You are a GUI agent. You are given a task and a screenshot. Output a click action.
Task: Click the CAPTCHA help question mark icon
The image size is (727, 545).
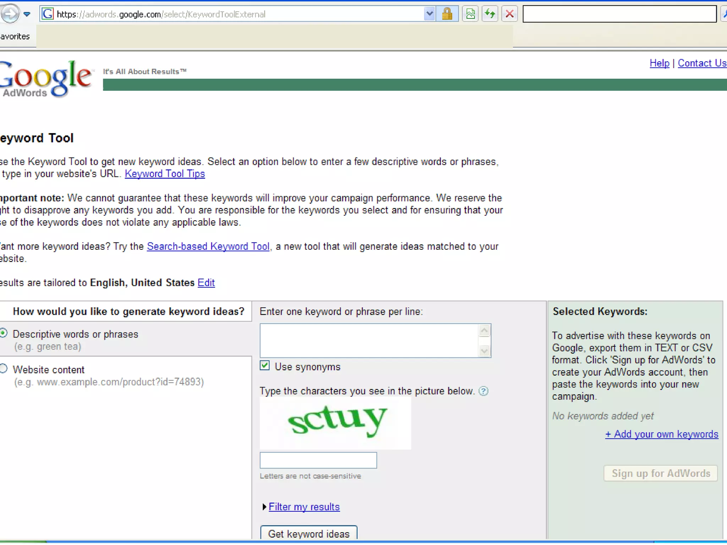pos(483,391)
